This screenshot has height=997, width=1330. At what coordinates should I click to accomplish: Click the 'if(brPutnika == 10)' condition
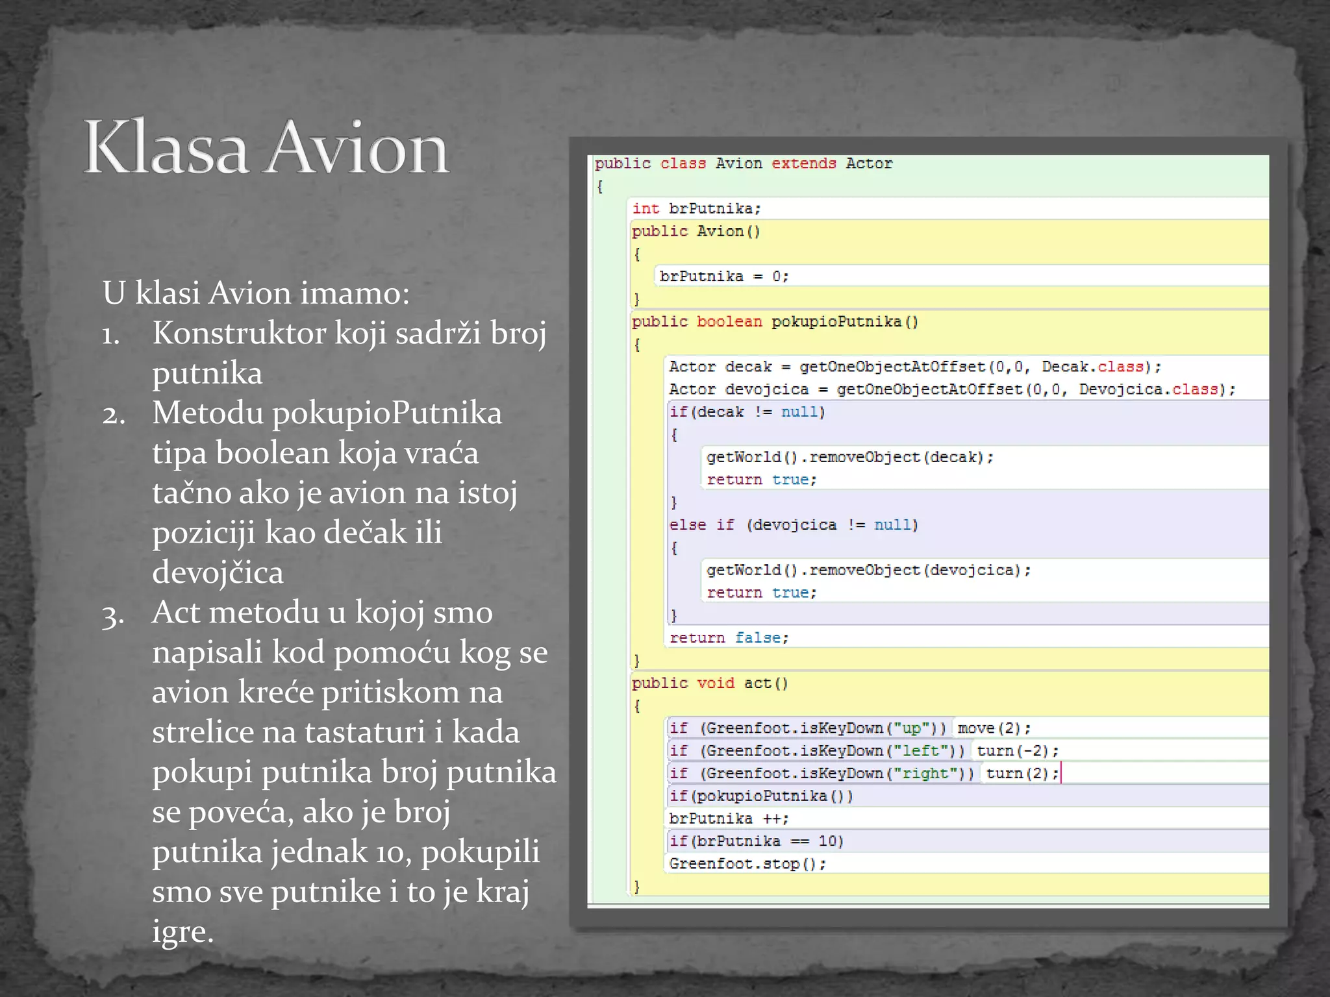point(756,841)
